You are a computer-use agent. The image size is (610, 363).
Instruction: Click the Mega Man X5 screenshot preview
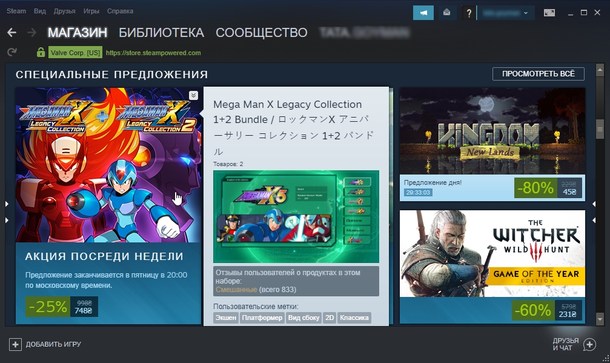296,217
